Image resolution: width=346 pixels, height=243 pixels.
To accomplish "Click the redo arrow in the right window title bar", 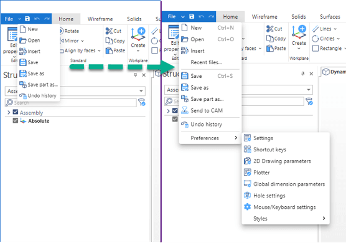I will tap(211, 17).
